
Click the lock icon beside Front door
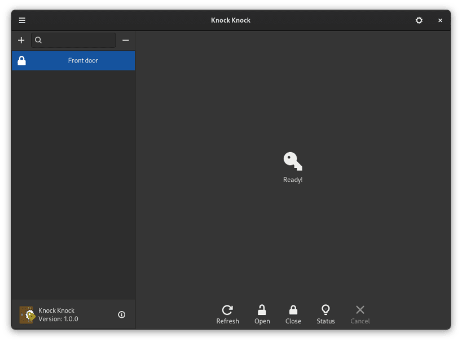click(22, 61)
